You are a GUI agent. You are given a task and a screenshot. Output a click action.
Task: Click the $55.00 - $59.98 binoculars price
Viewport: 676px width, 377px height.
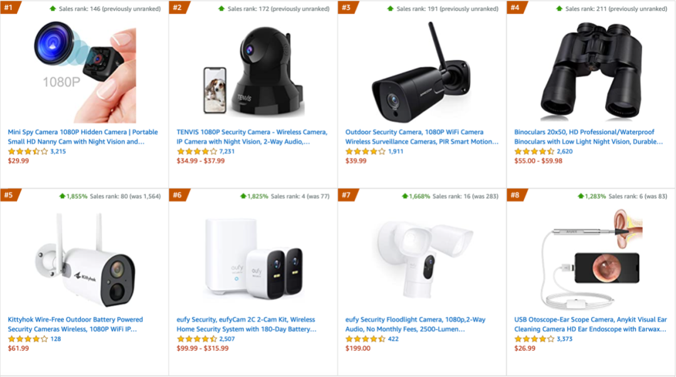538,161
